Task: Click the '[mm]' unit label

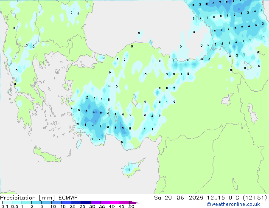Action: click(x=47, y=198)
